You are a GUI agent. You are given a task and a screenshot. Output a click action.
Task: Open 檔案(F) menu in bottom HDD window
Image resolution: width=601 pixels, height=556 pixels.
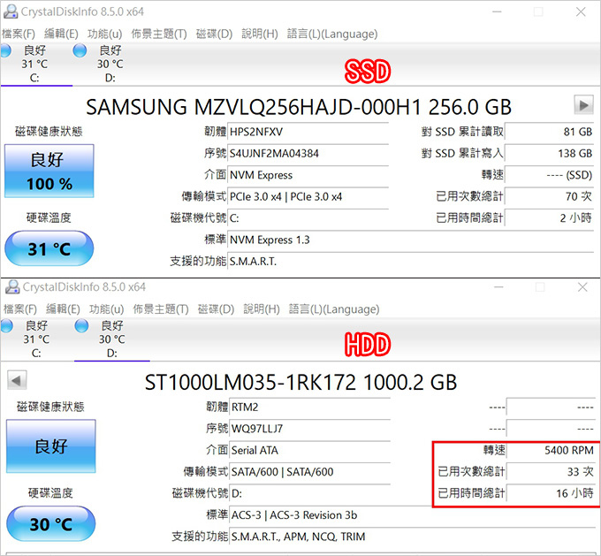click(x=20, y=309)
